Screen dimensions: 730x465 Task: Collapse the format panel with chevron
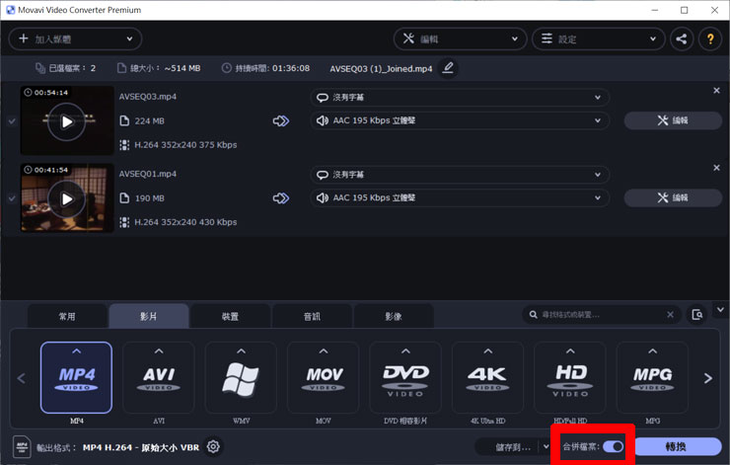(720, 310)
